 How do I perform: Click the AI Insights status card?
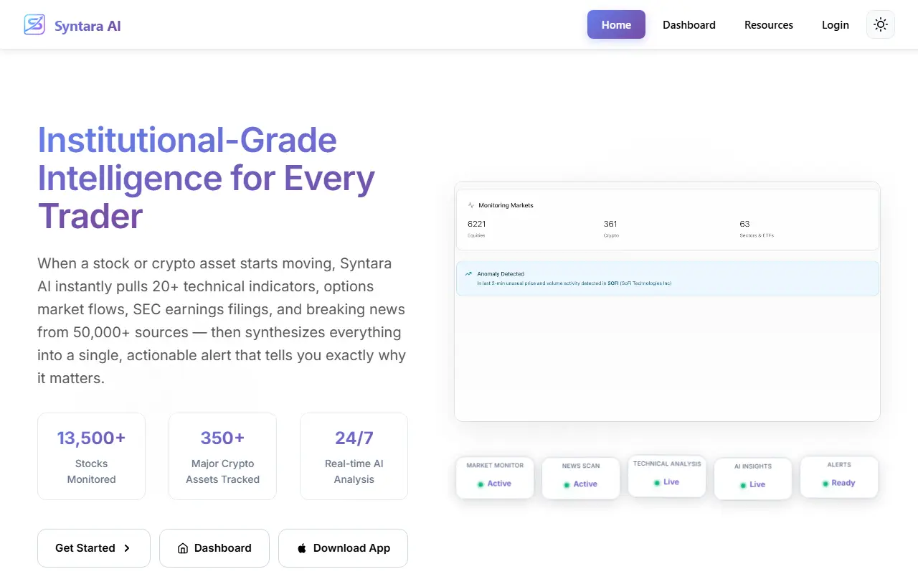click(x=753, y=479)
